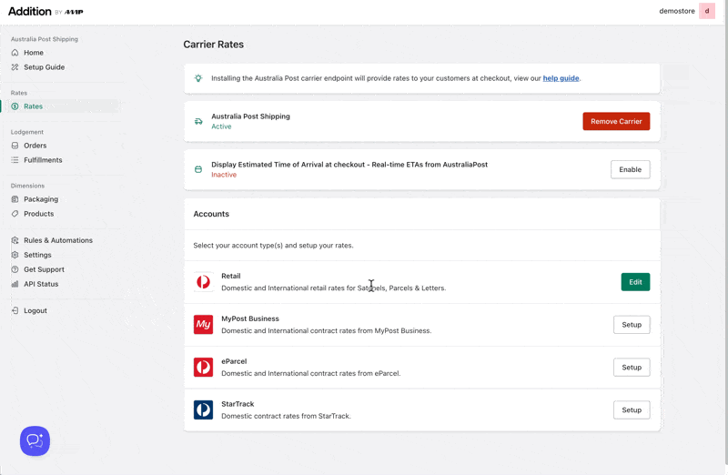This screenshot has width=728, height=475.
Task: Click the Rules & Automations gear icon
Action: click(15, 240)
